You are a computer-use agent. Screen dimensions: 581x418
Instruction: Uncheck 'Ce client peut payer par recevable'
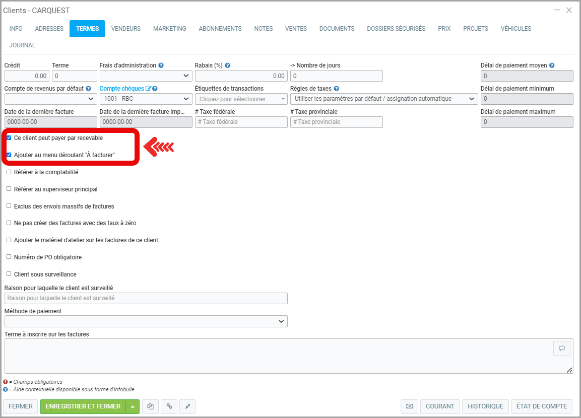[x=9, y=137]
